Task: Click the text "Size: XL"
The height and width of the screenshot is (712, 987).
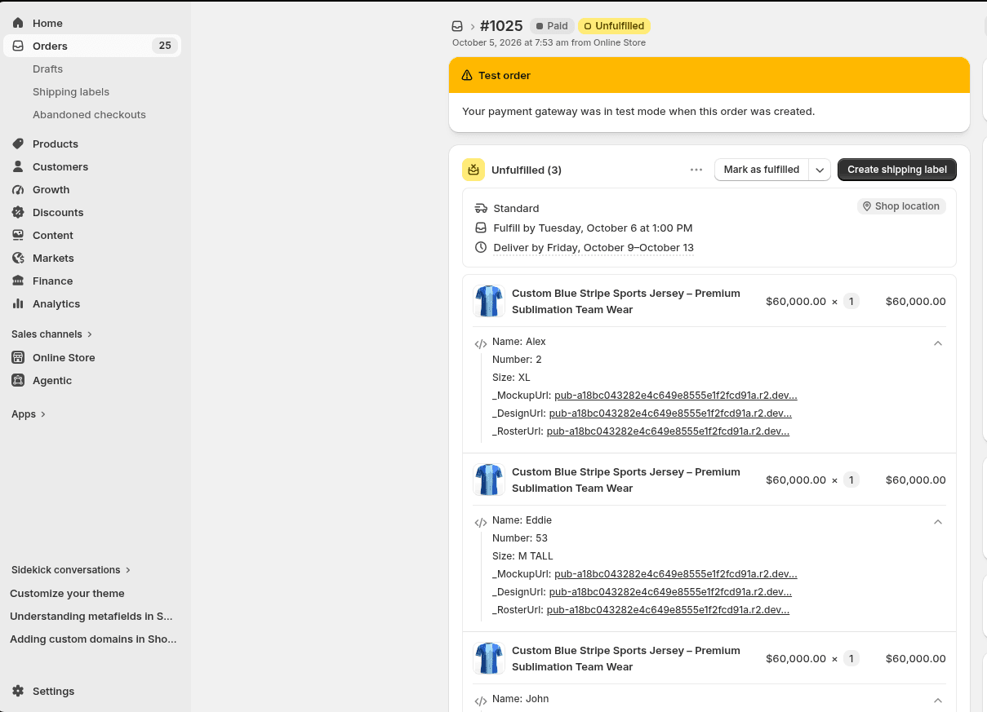Action: (x=511, y=378)
